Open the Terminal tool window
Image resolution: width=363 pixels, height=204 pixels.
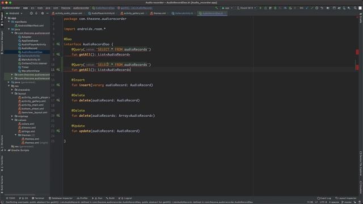click(x=38, y=198)
